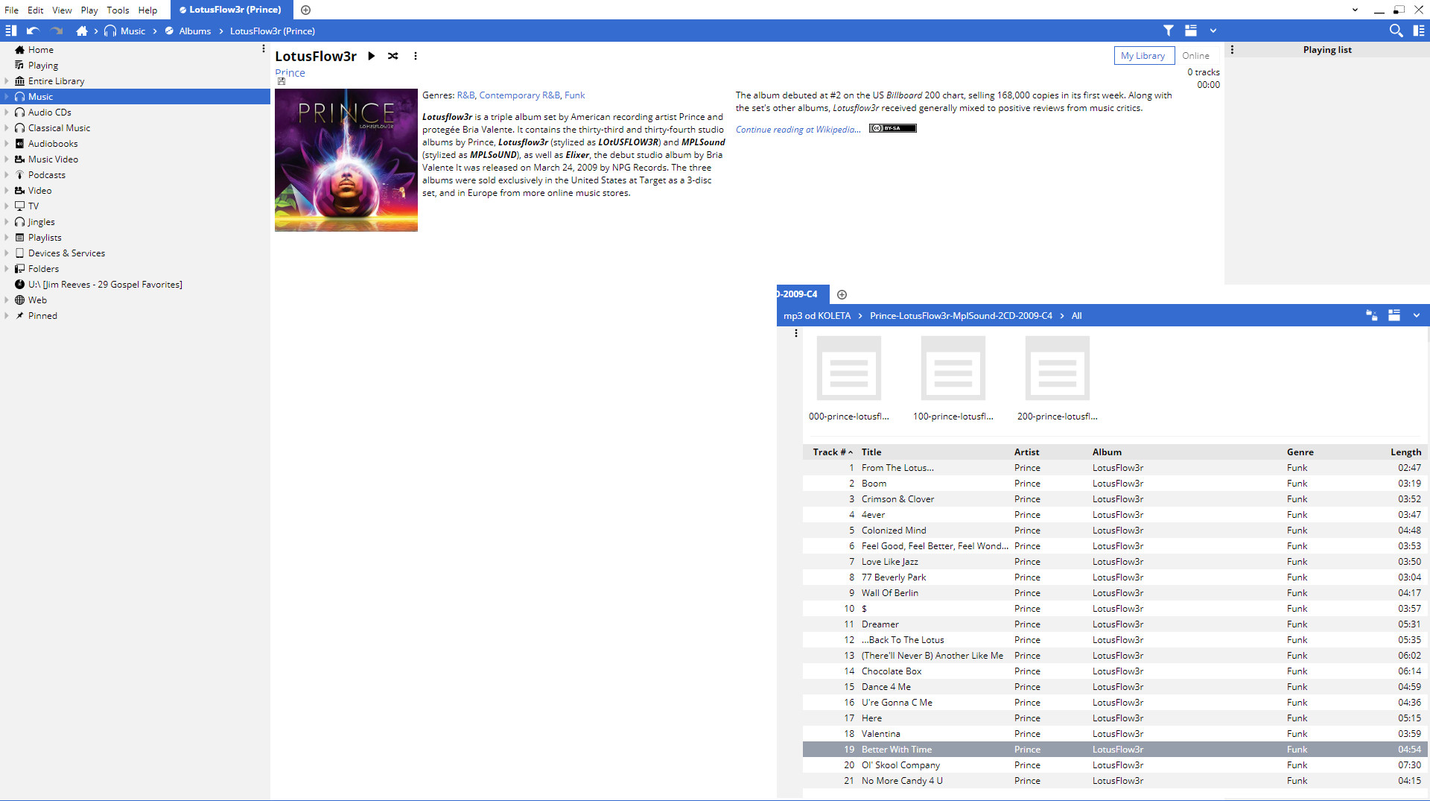
Task: Select the LotusFlow3r (Prince) tab
Action: 232,10
